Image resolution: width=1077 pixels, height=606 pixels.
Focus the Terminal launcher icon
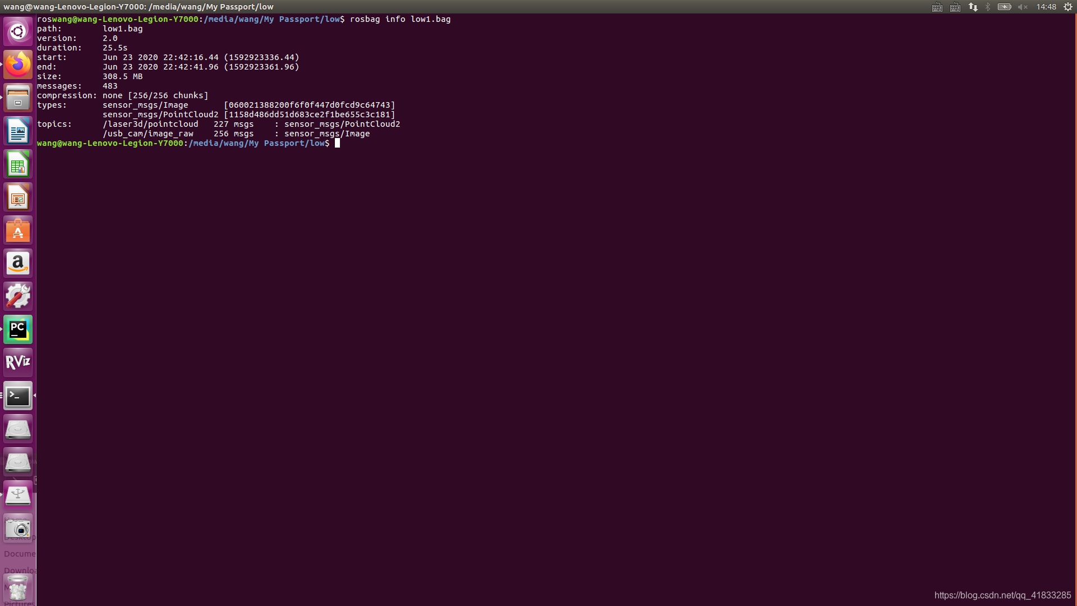tap(18, 396)
